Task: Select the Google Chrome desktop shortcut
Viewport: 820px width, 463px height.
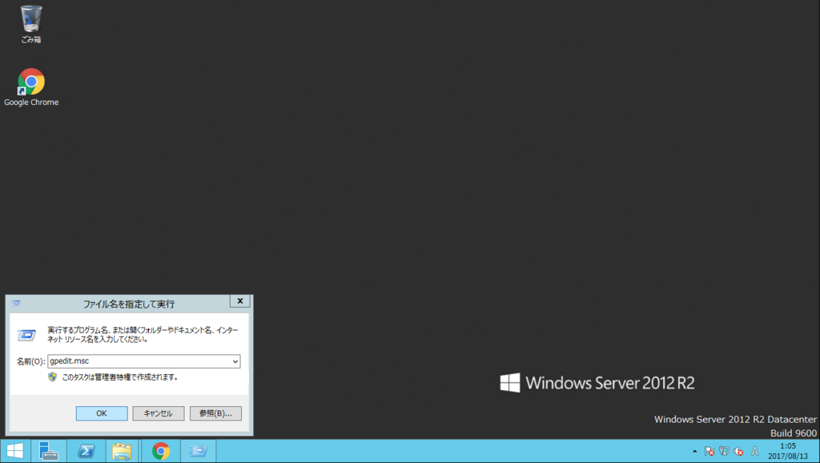Action: [31, 87]
